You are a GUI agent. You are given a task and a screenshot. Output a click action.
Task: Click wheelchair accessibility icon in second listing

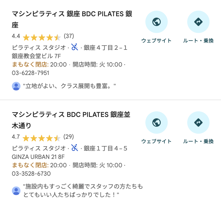tap(75, 148)
